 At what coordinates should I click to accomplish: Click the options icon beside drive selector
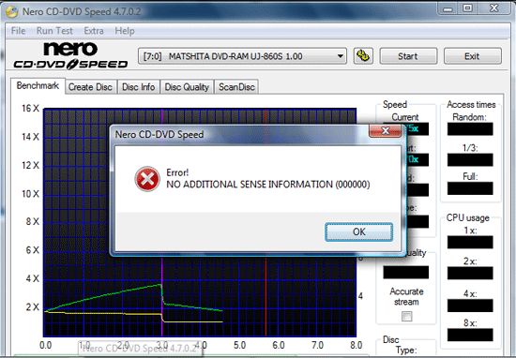tap(363, 56)
